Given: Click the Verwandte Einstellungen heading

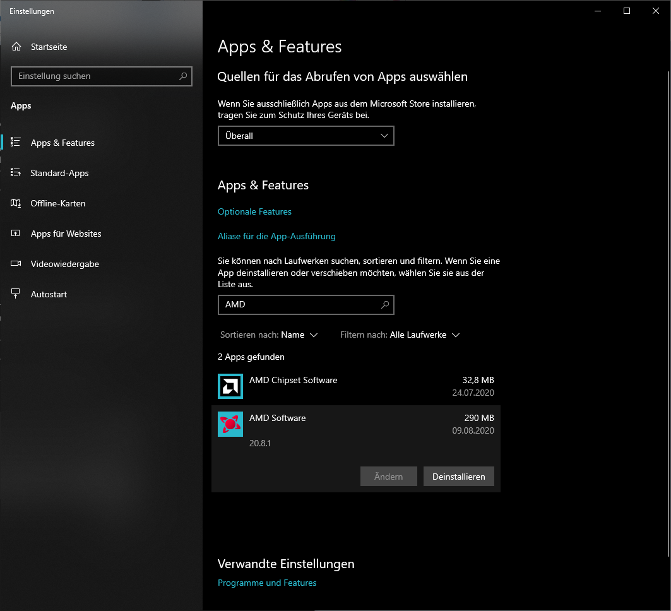Looking at the screenshot, I should pyautogui.click(x=286, y=564).
